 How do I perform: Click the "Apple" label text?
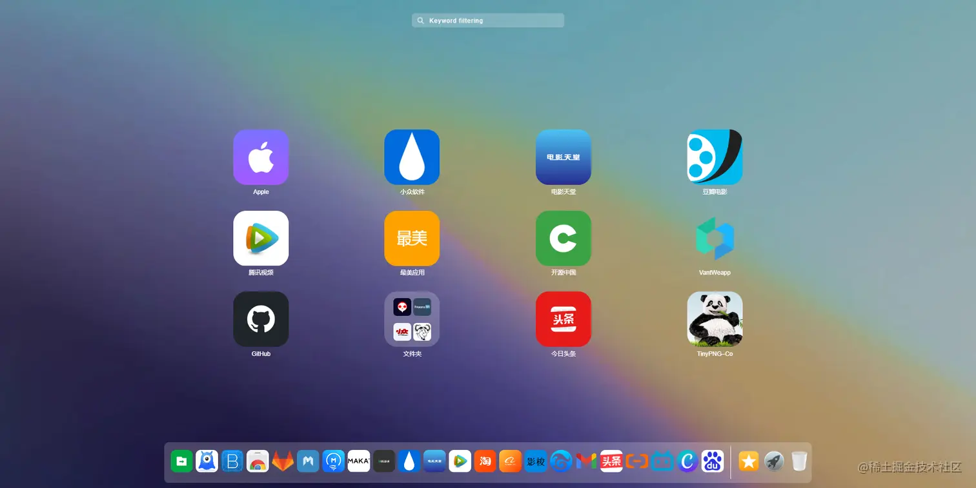(261, 192)
